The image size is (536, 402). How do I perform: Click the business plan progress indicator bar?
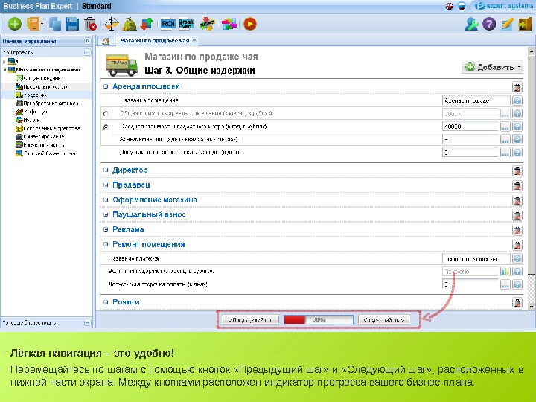(x=319, y=319)
